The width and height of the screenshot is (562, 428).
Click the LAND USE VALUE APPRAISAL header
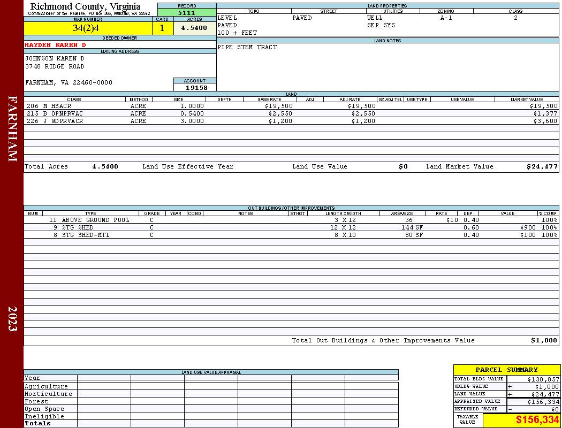[211, 372]
